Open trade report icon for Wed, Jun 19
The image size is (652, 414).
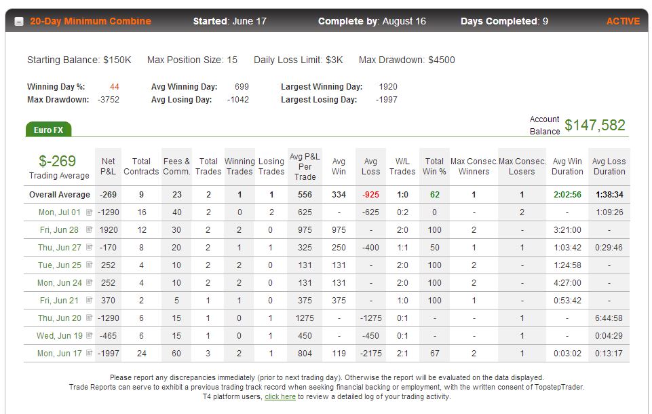pos(89,335)
